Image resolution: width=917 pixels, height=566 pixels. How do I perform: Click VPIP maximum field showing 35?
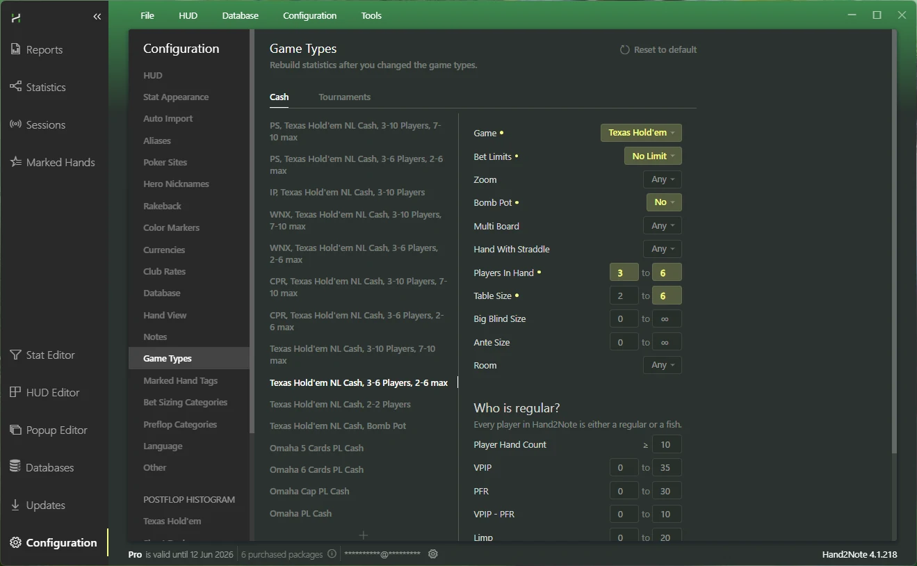click(x=667, y=468)
